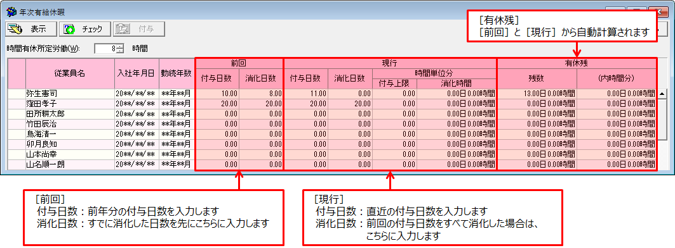This screenshot has width=675, height=248.
Task: Click 弥生憲司's 残数 cell 13.00日 0.00時間
Action: [x=537, y=93]
